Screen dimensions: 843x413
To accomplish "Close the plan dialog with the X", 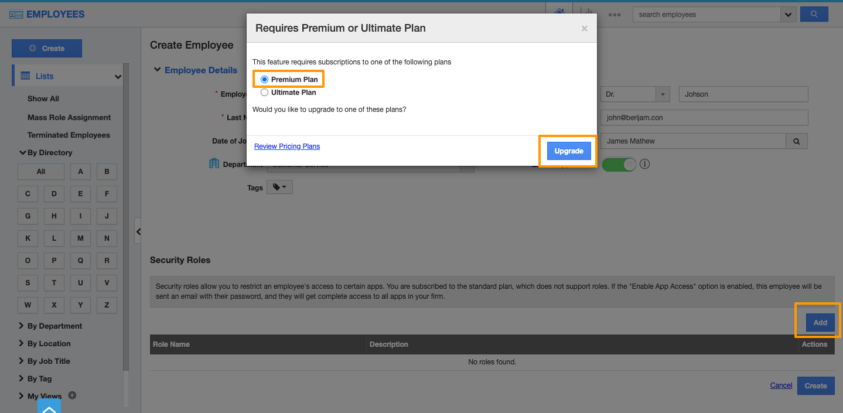I will pyautogui.click(x=584, y=28).
